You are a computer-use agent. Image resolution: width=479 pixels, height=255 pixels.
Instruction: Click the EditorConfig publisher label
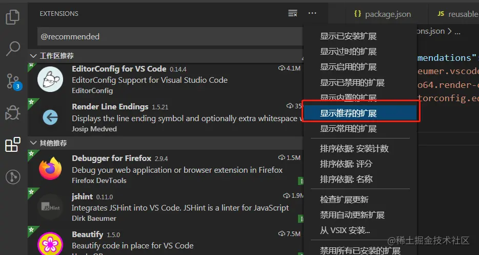(92, 90)
